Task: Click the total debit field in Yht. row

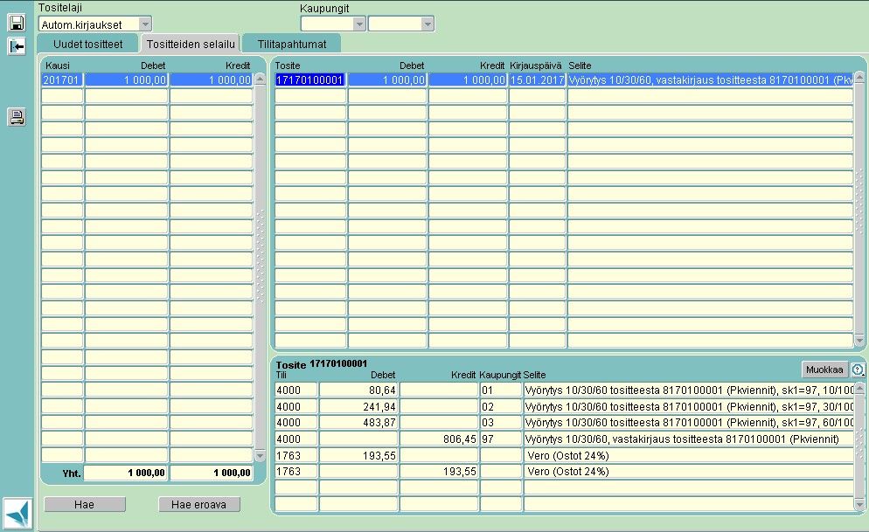Action: pyautogui.click(x=126, y=473)
